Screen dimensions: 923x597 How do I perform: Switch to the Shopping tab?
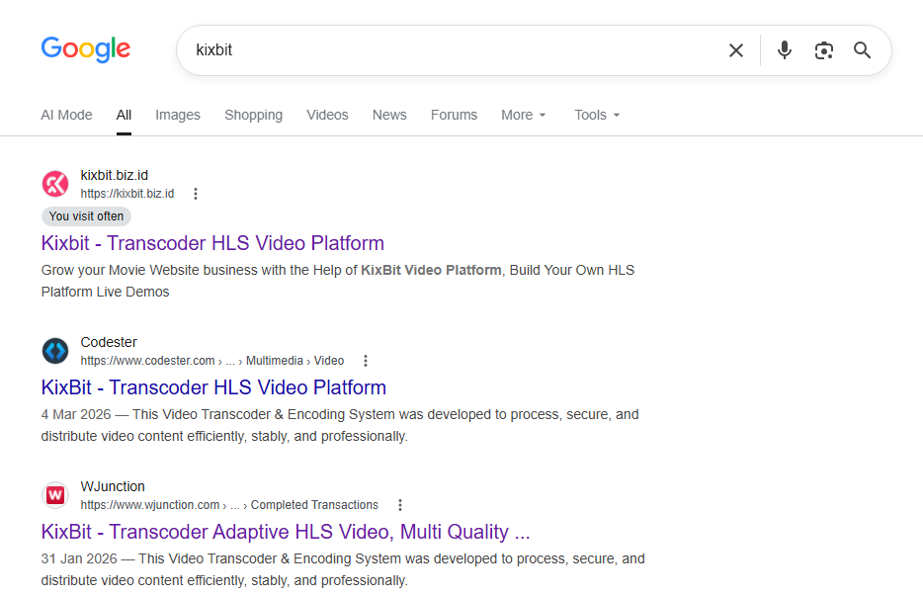[253, 115]
